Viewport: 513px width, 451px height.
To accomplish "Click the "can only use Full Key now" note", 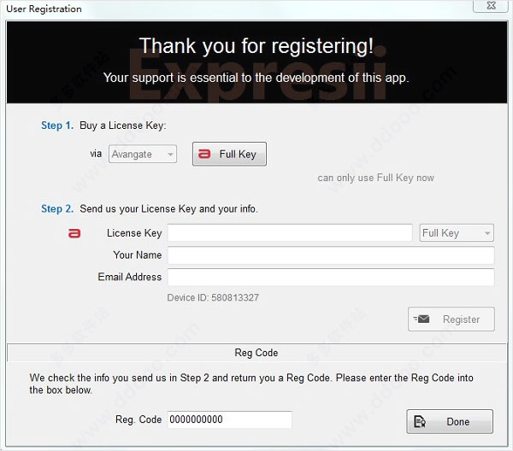I will click(375, 178).
